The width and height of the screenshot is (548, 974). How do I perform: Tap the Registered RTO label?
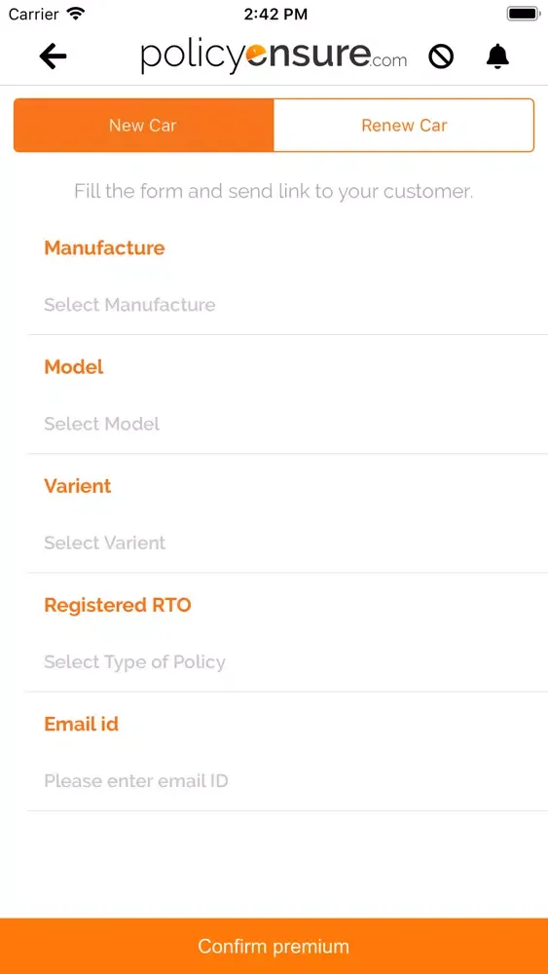pyautogui.click(x=118, y=605)
